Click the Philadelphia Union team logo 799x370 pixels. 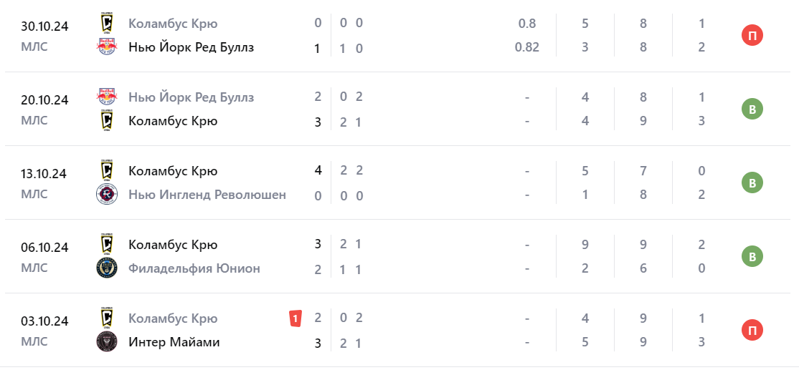click(106, 268)
